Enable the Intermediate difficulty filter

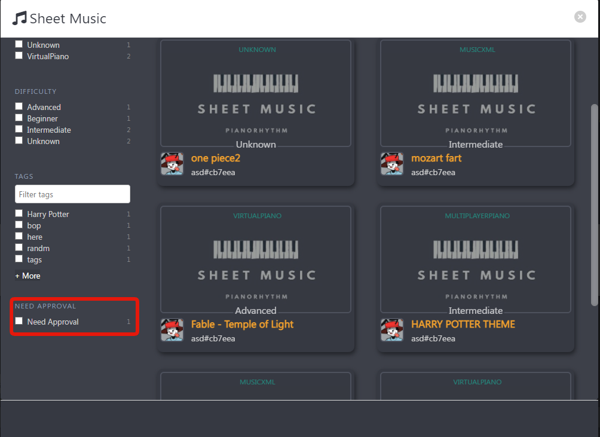(19, 129)
